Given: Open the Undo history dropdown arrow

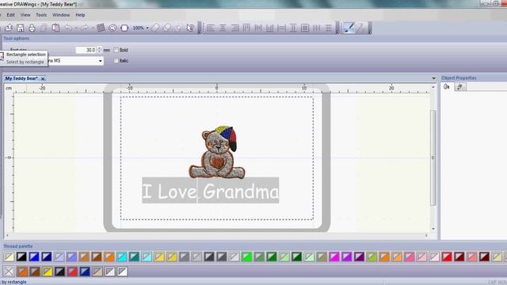Looking at the screenshot, I should point(76,28).
